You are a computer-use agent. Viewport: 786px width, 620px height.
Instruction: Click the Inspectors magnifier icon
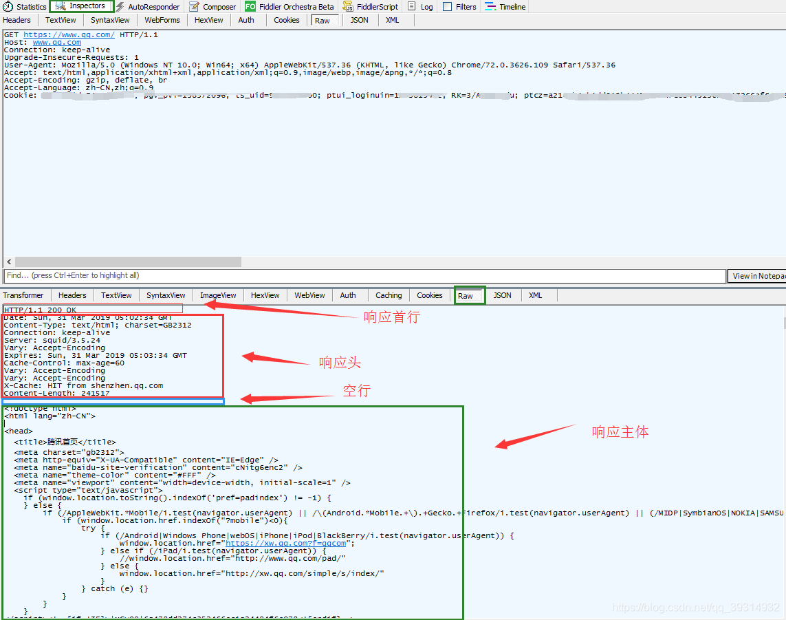[61, 6]
